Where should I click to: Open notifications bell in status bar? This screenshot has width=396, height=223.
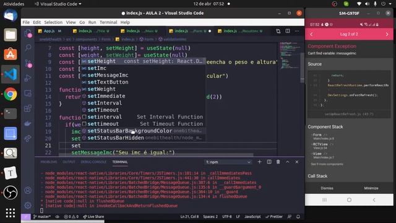tap(298, 217)
